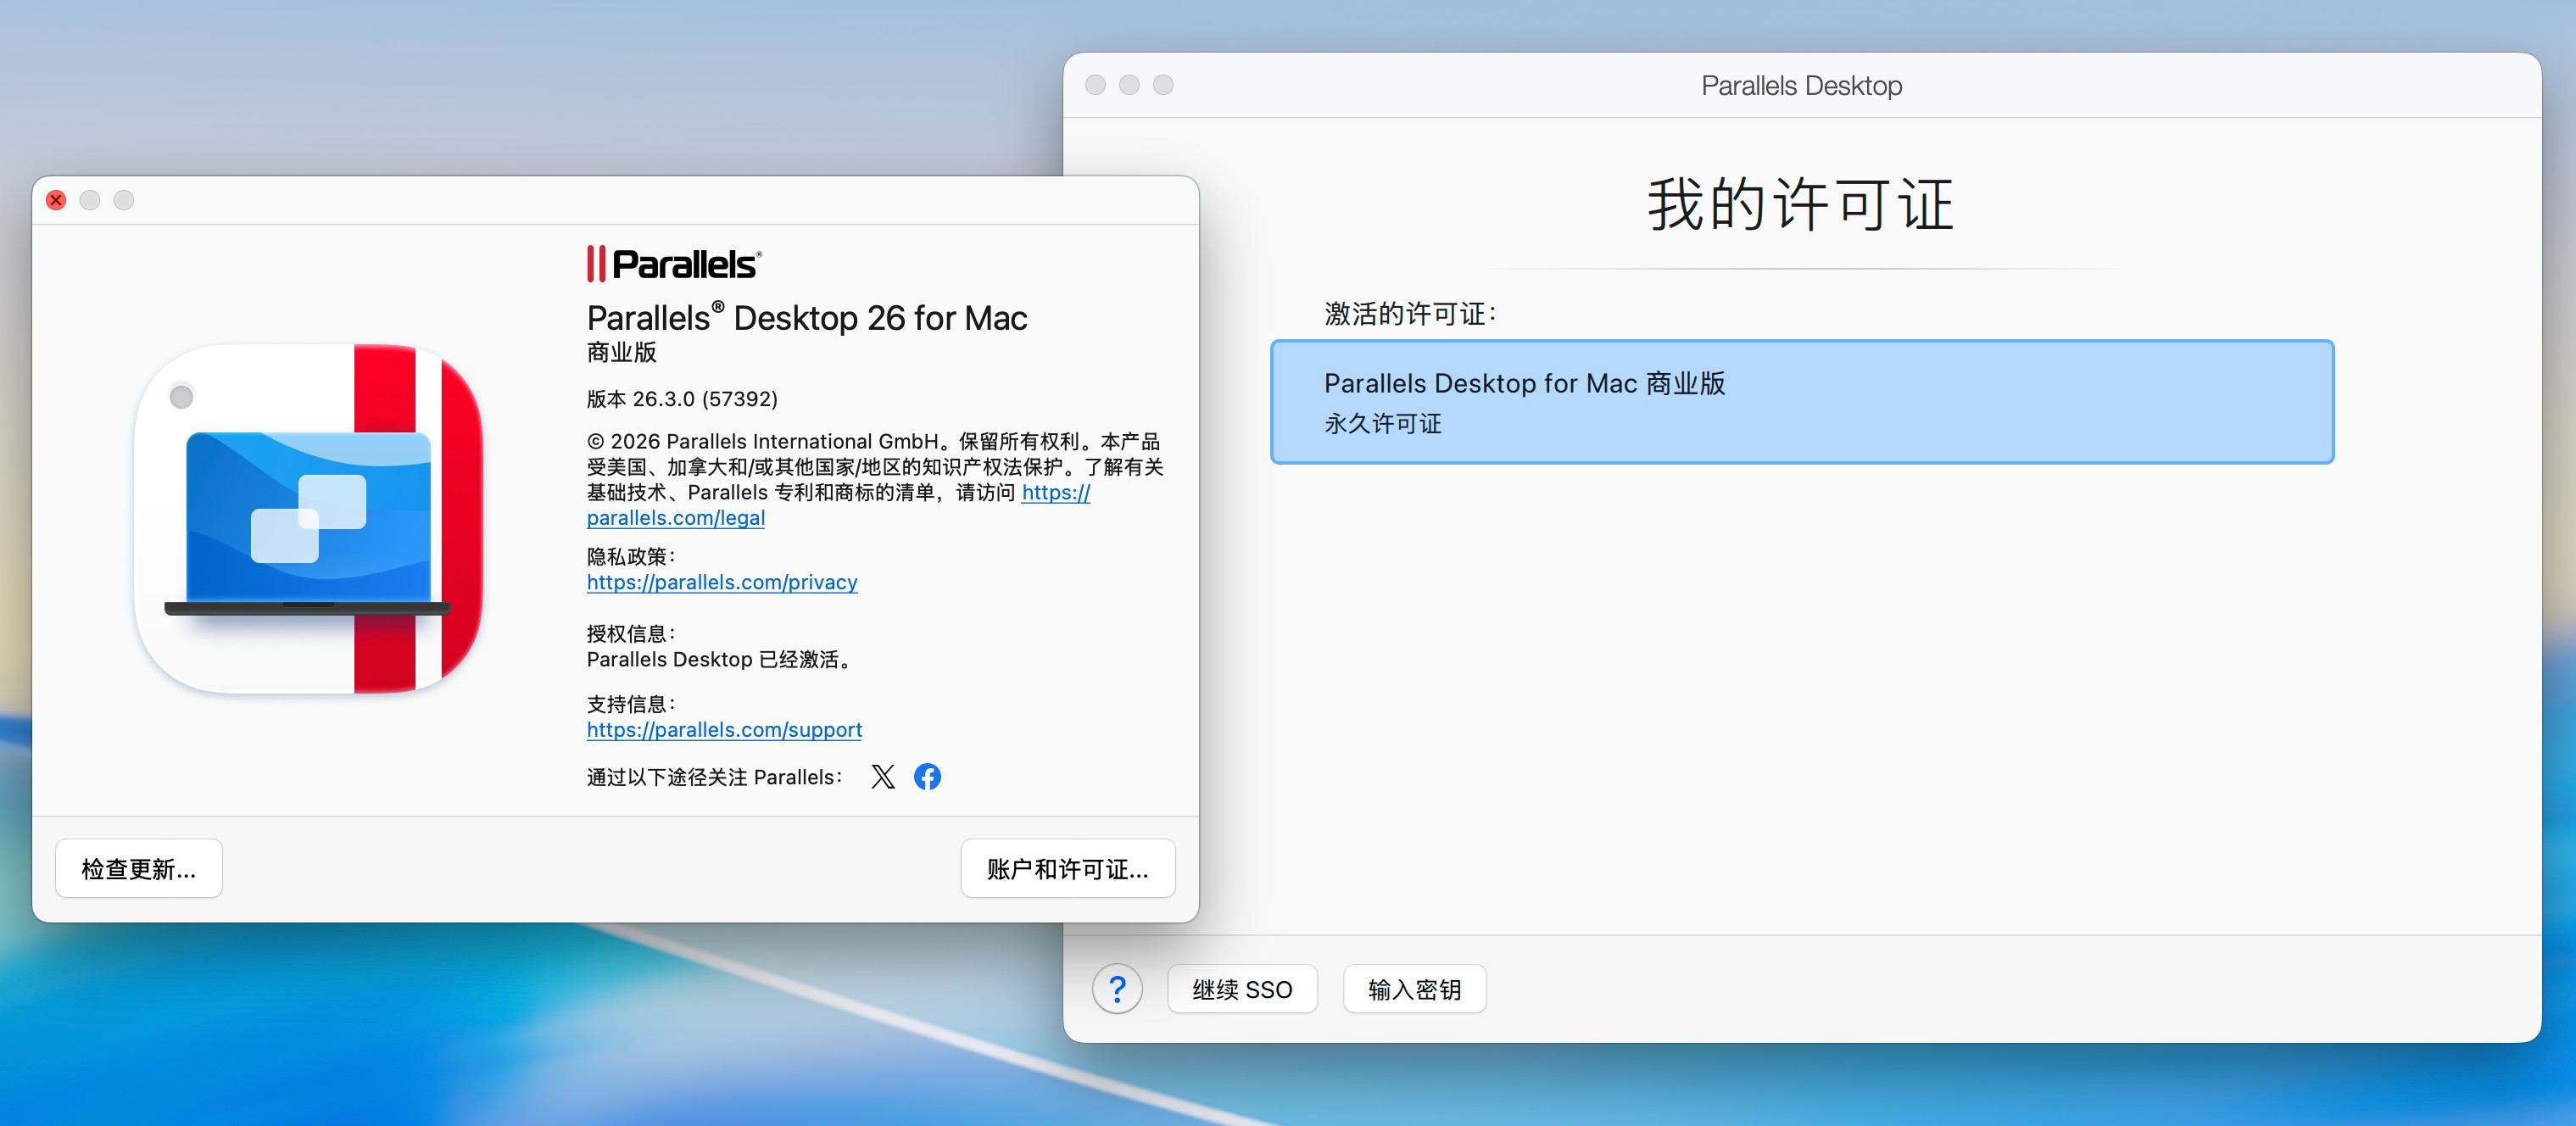This screenshot has height=1126, width=2576.
Task: Open Parallels X (Twitter) page icon
Action: point(882,777)
